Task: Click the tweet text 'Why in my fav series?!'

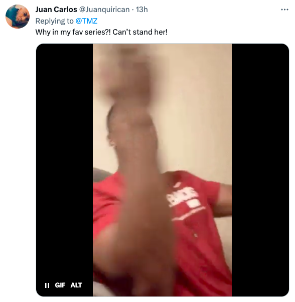Action: (x=73, y=32)
